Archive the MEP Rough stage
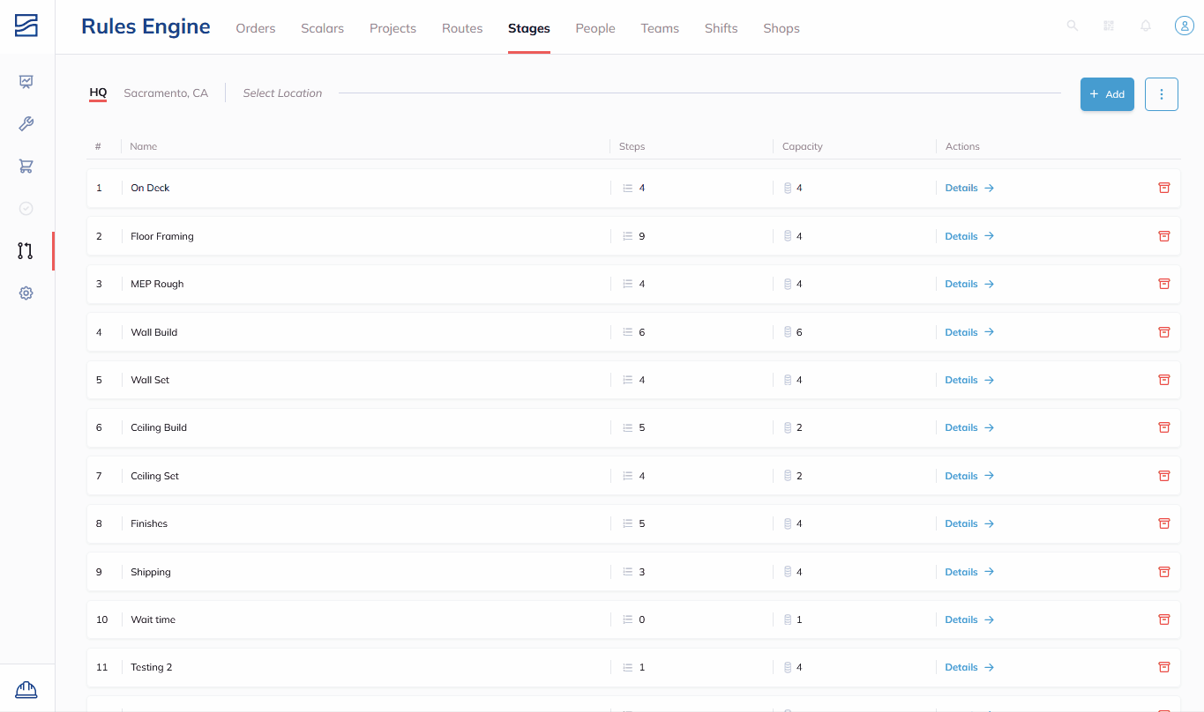 click(1163, 284)
